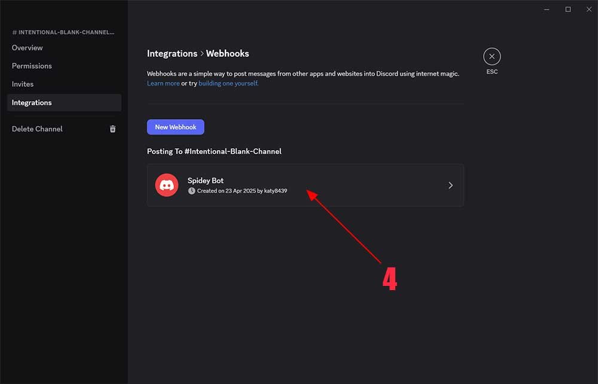This screenshot has width=598, height=384.
Task: Expand the Spidey Bot webhook chevron
Action: (x=450, y=185)
